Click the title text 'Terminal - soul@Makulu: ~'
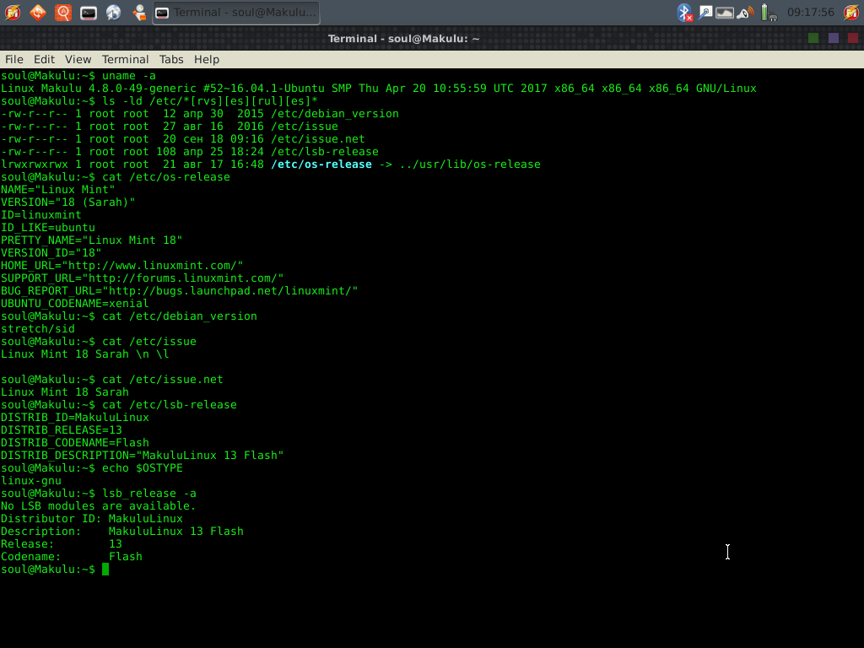864x648 pixels. click(x=403, y=39)
